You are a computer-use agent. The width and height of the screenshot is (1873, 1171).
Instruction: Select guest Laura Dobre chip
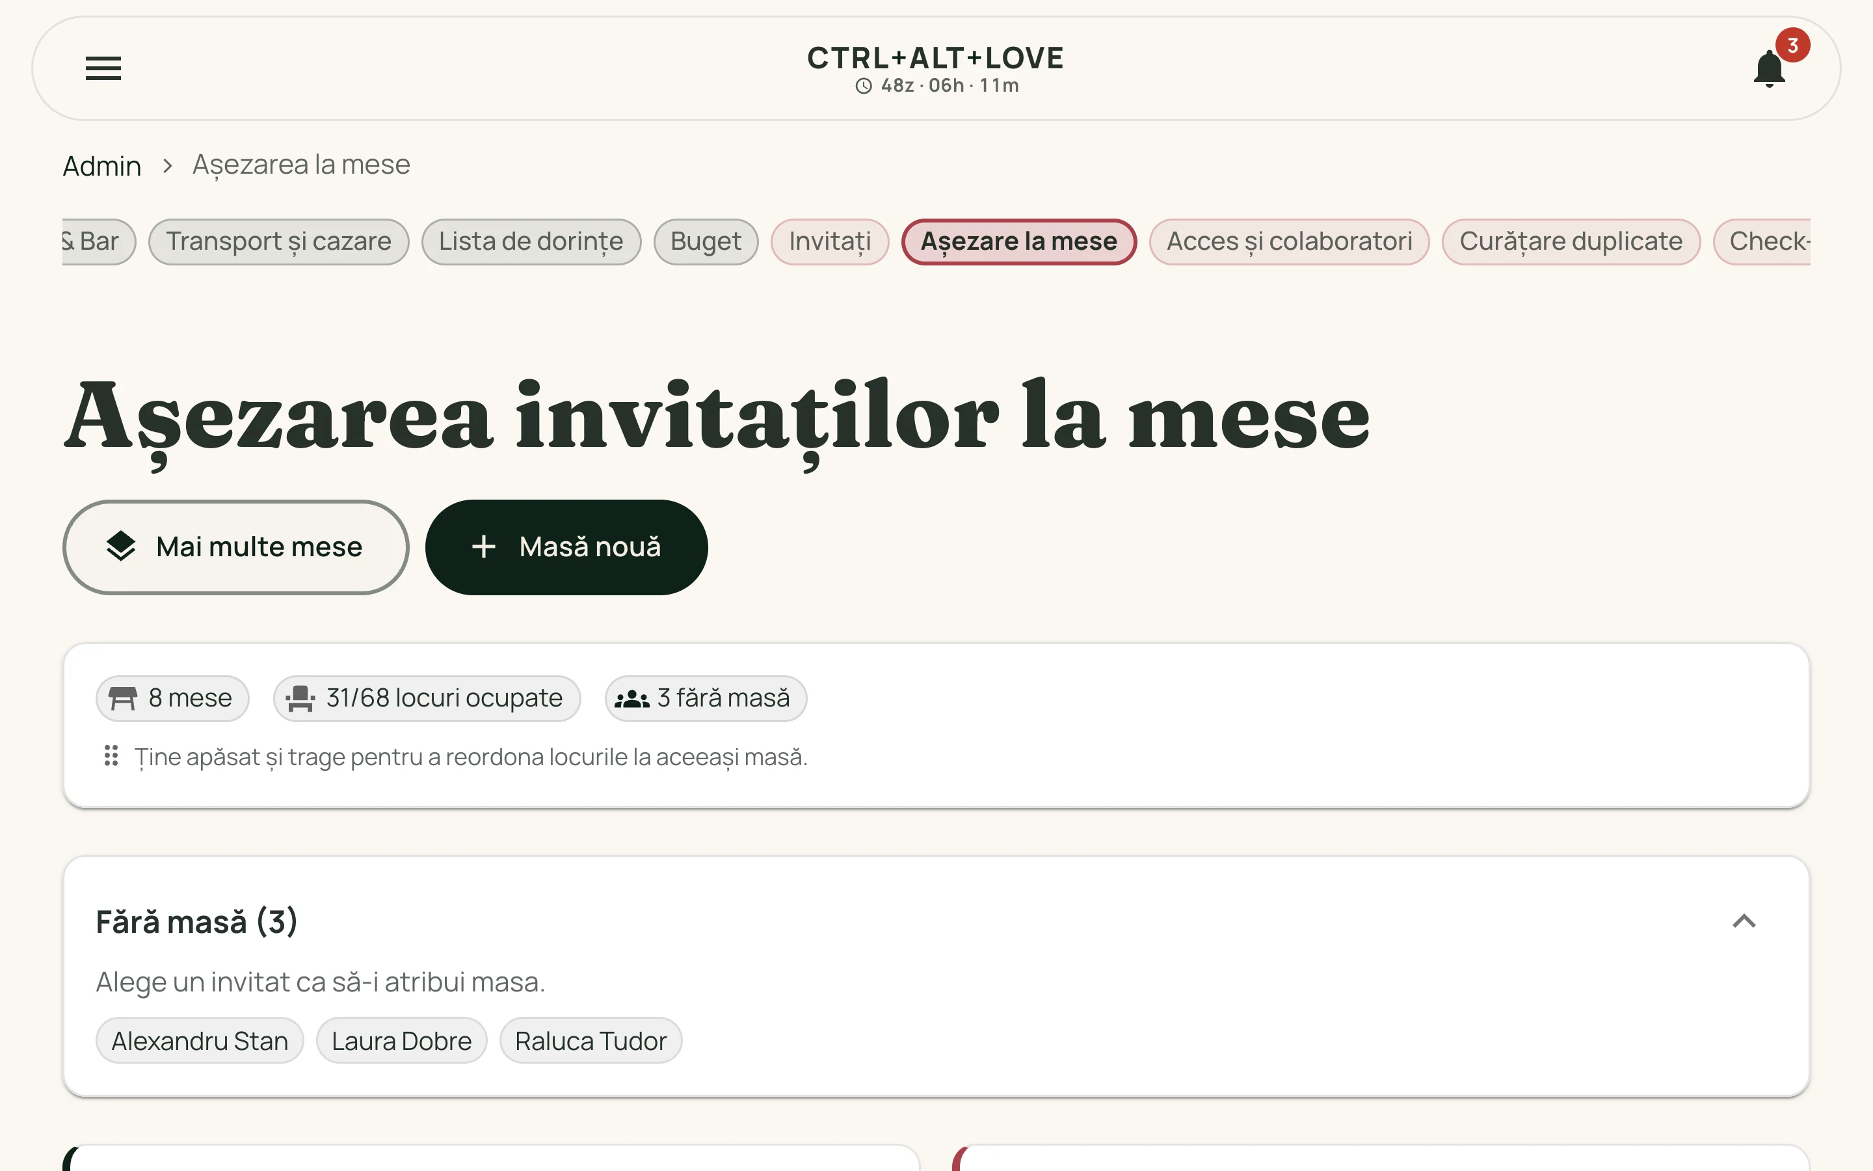(402, 1041)
